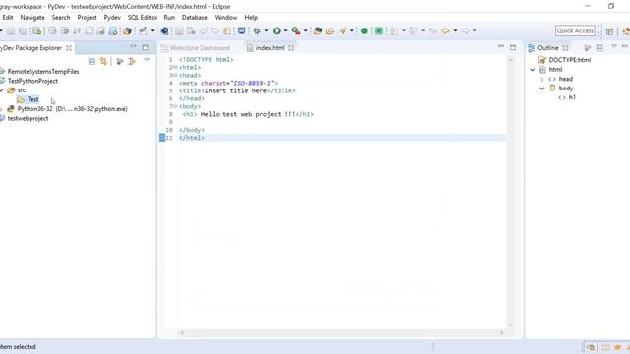Image resolution: width=630 pixels, height=354 pixels.
Task: Open External Tools dropdown arrow
Action: (305, 30)
